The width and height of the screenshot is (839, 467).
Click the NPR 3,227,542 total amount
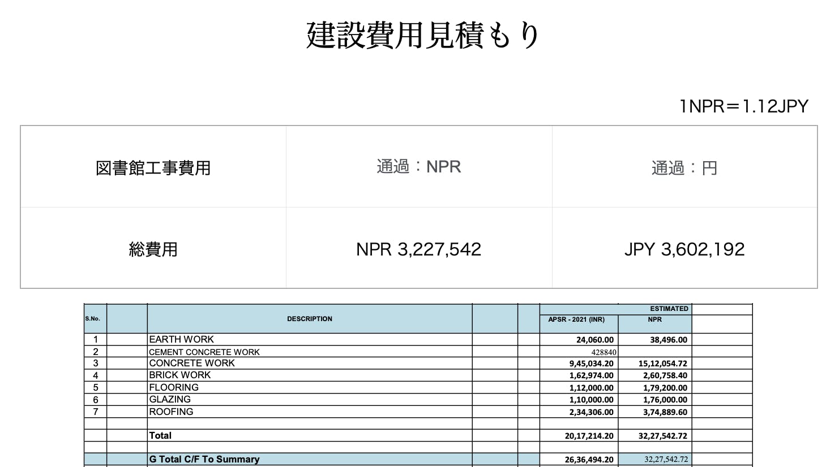point(419,249)
